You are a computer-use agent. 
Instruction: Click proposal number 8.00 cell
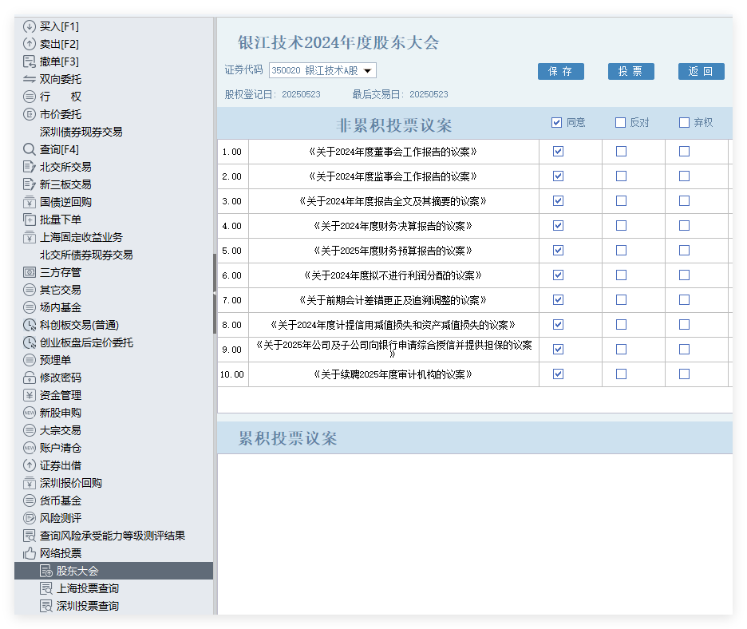[232, 325]
